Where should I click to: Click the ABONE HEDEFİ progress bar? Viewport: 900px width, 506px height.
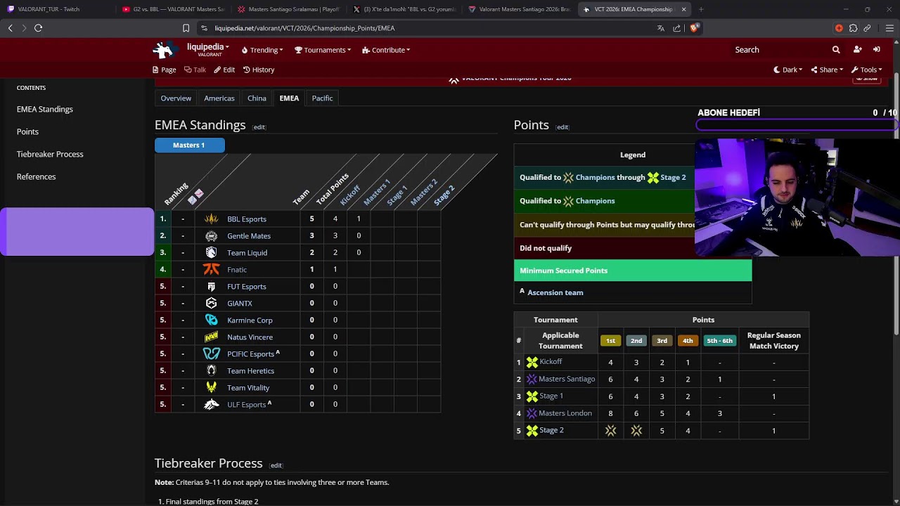tap(797, 124)
